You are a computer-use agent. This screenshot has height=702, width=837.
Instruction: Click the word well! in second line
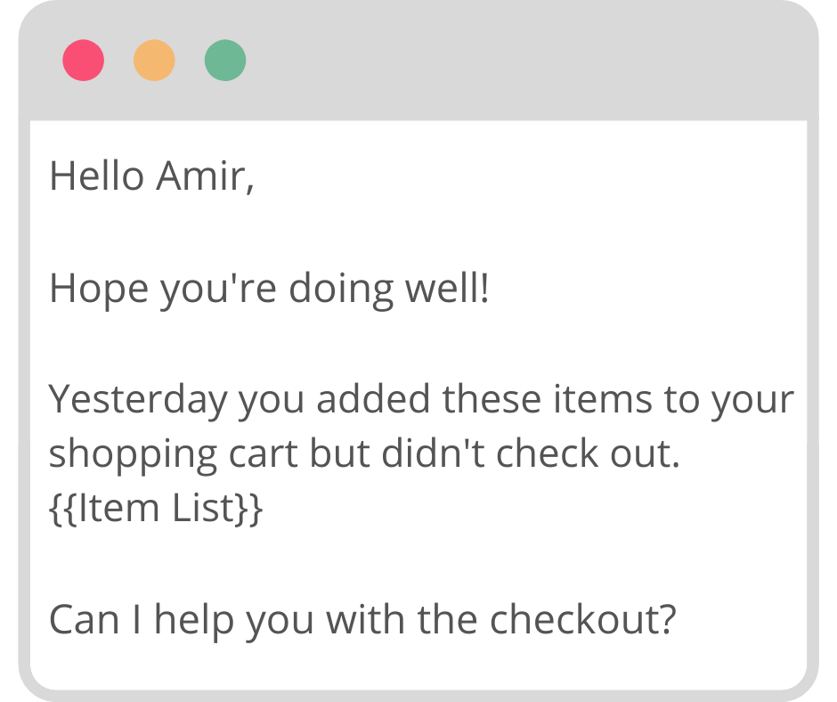point(447,288)
